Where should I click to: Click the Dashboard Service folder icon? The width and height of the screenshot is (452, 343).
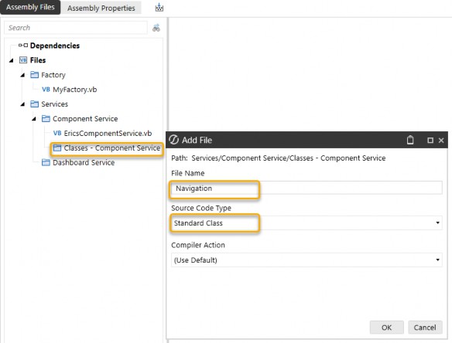click(46, 162)
